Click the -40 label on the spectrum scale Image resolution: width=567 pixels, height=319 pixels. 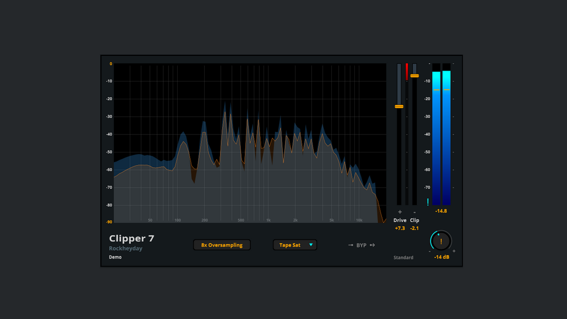[109, 134]
